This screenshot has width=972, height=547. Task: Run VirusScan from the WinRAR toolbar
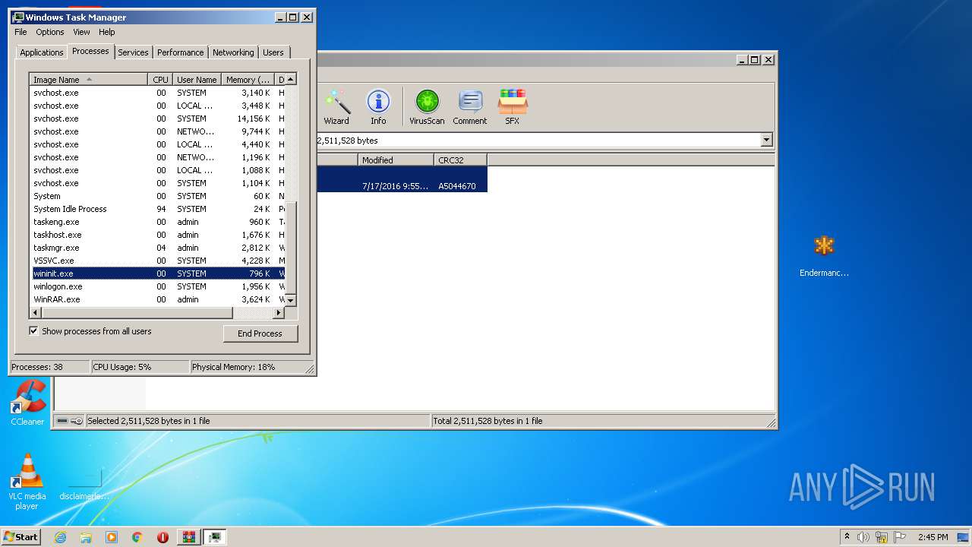[x=427, y=106]
